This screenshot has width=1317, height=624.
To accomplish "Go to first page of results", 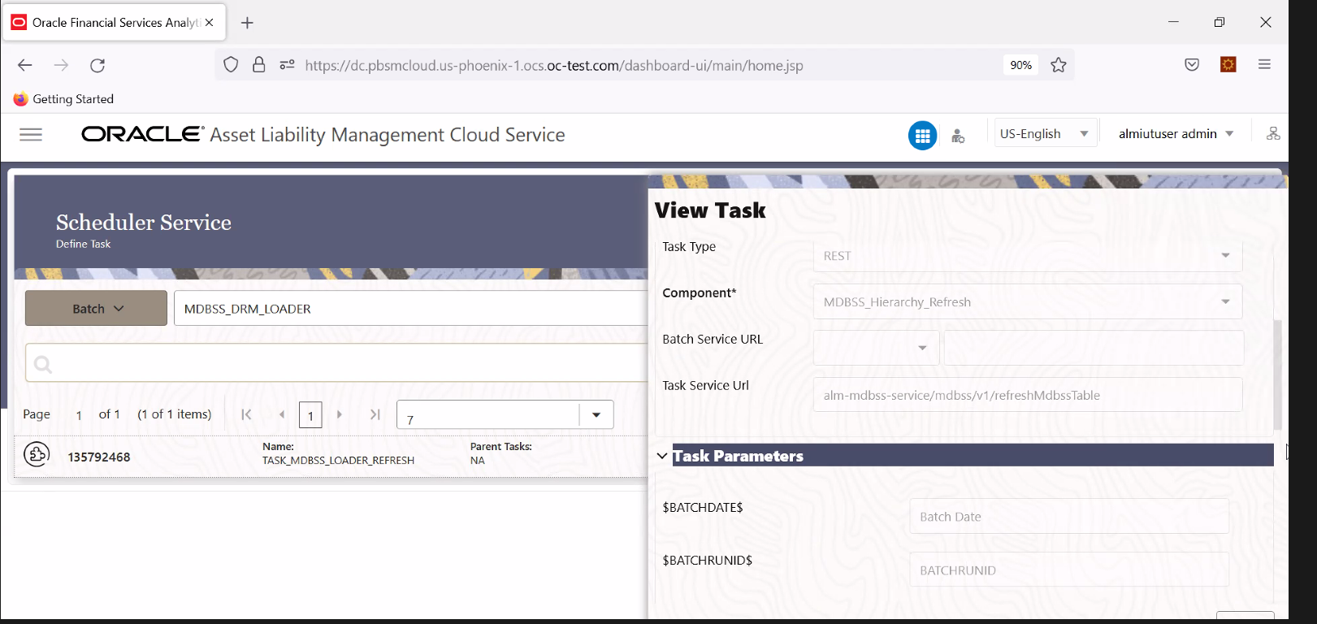I will pos(246,414).
